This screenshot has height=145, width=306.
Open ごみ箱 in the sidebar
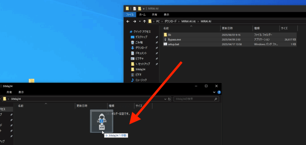click(x=139, y=42)
